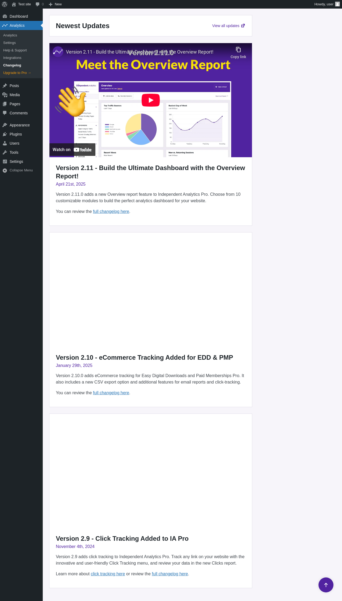Open Comments menu in sidebar
This screenshot has height=601, width=342.
[21, 113]
